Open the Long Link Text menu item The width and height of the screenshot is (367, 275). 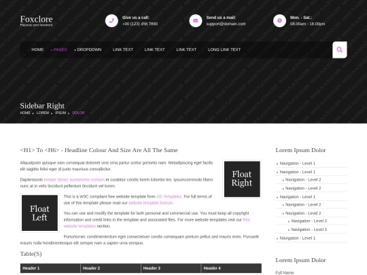pyautogui.click(x=224, y=50)
